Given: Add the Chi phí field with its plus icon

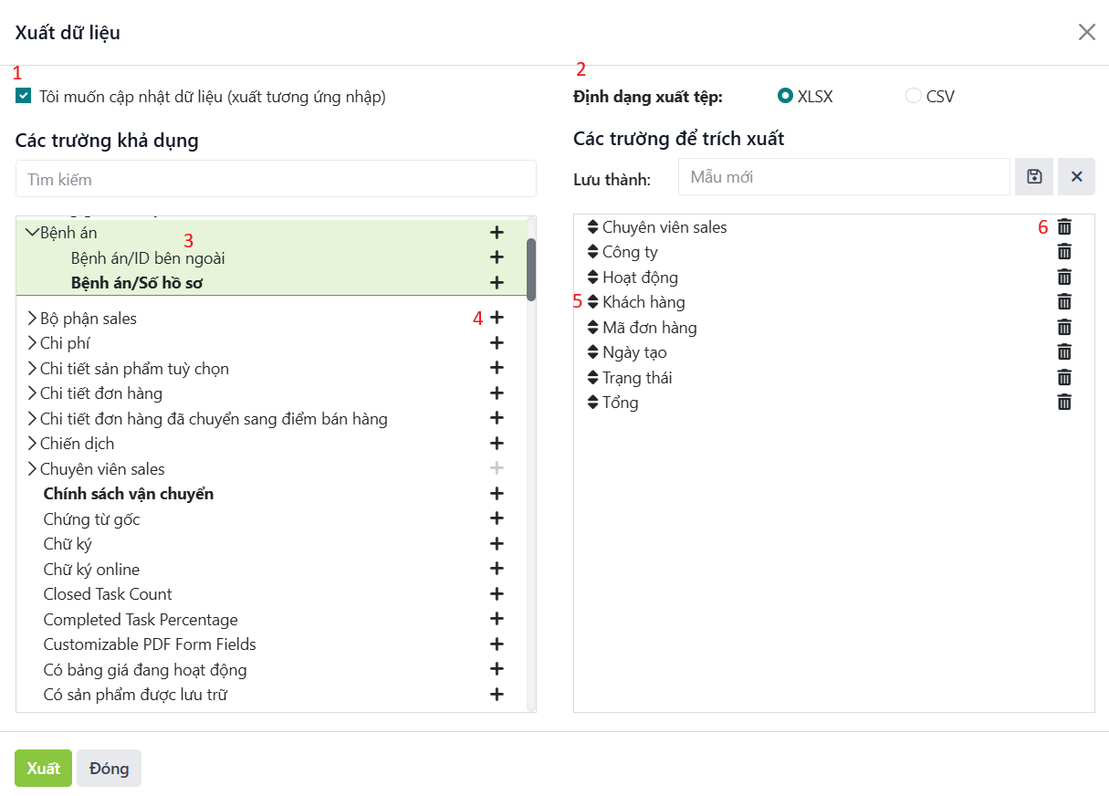Looking at the screenshot, I should click(x=497, y=343).
